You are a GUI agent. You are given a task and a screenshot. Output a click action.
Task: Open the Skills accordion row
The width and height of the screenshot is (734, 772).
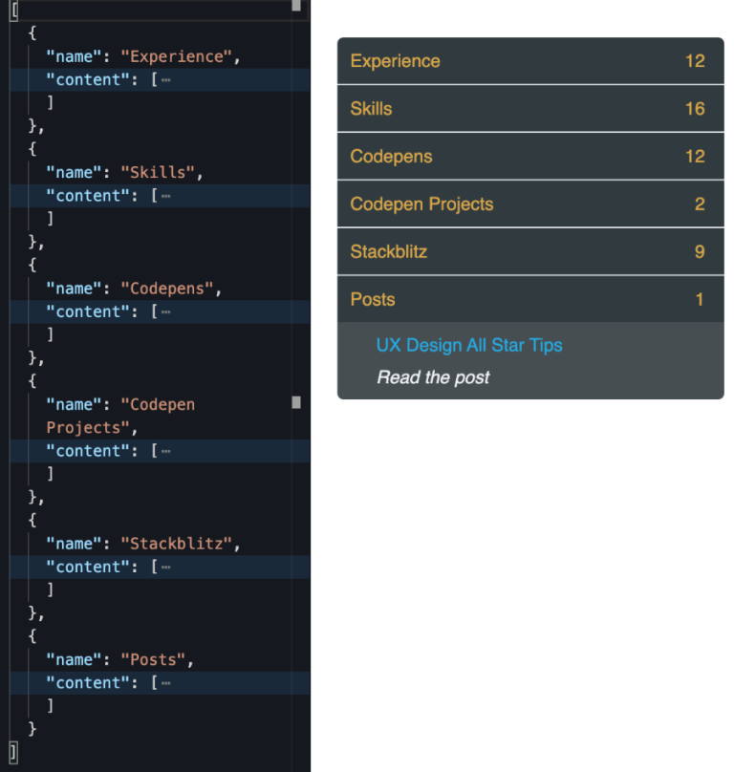click(530, 109)
